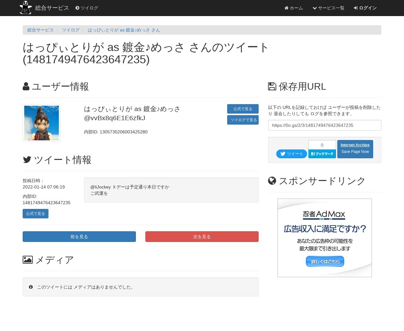Click 公式で見る button in user info
Viewport: 404px width, 331px height.
pos(243,109)
